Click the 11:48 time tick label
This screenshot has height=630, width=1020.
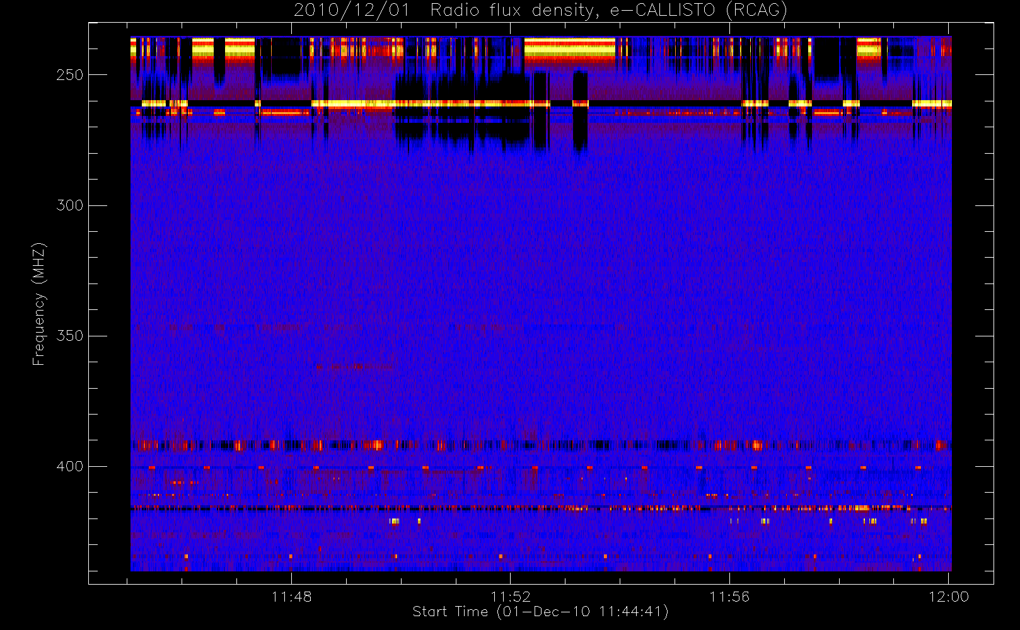(291, 597)
